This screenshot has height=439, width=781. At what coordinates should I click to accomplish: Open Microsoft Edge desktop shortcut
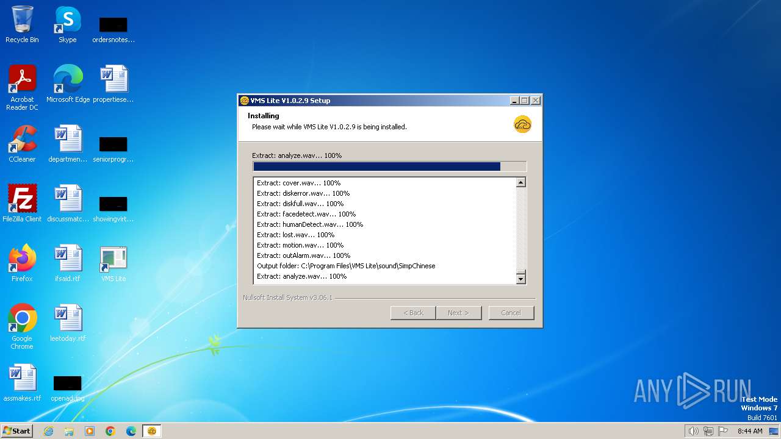pos(68,84)
